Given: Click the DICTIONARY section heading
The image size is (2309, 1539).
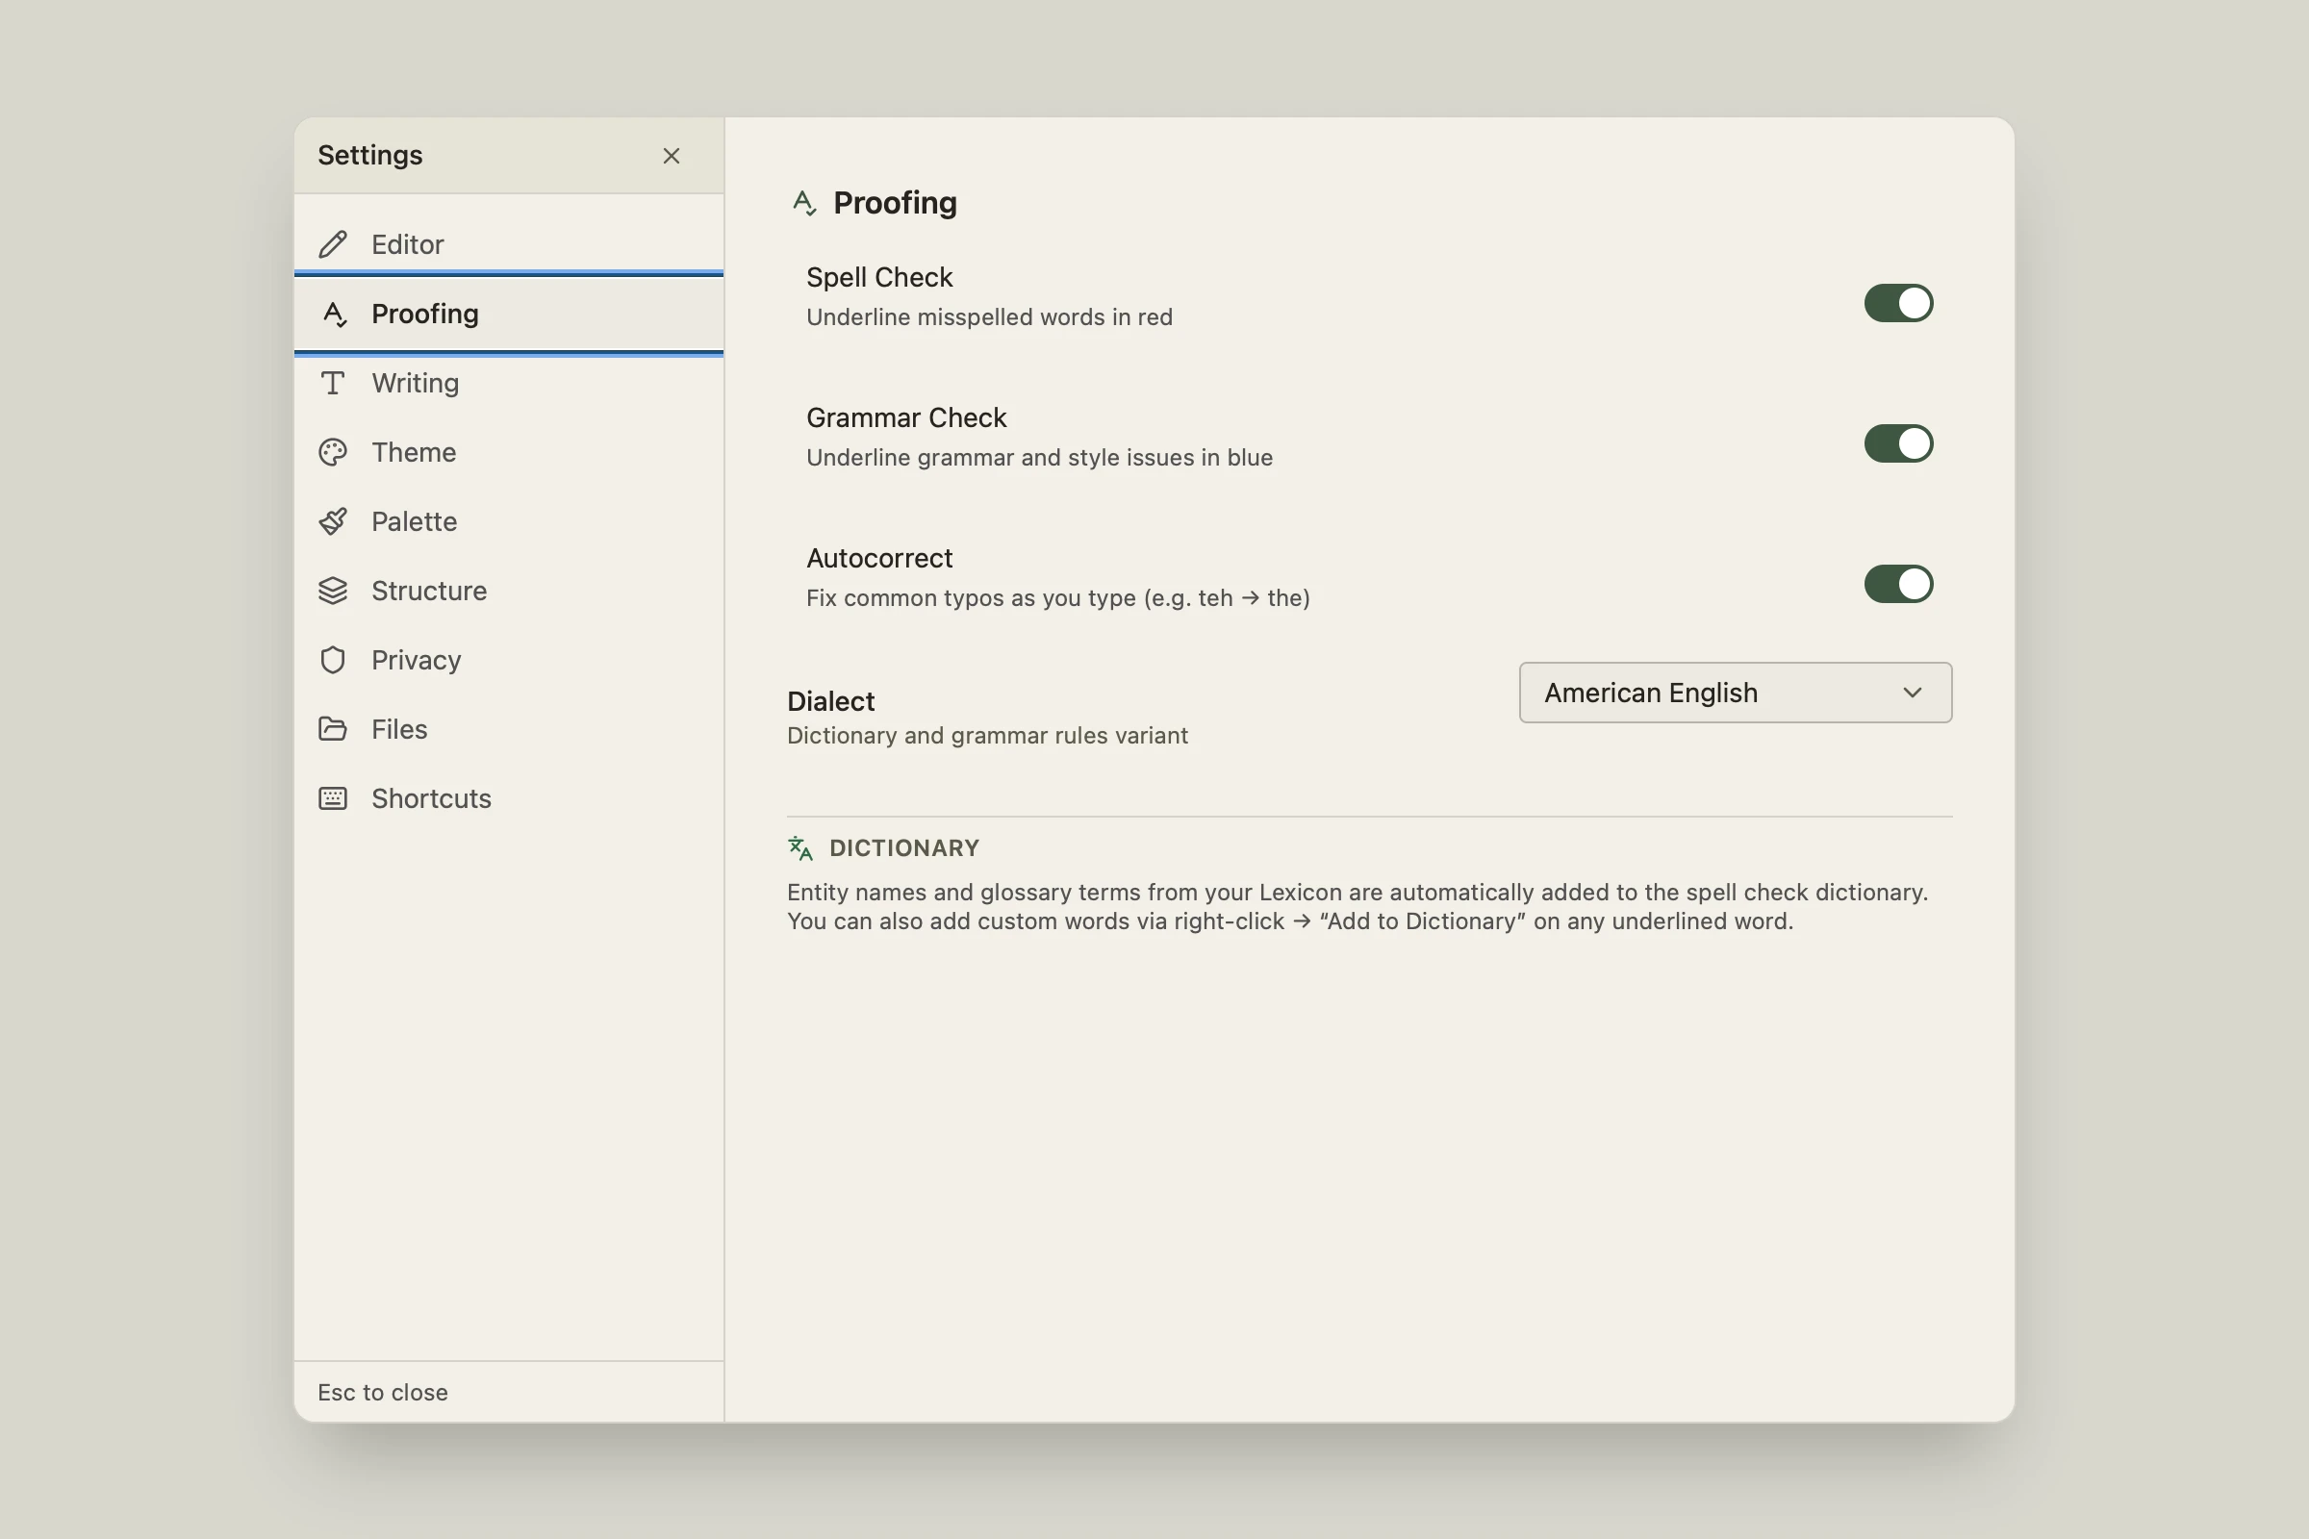Looking at the screenshot, I should point(904,848).
